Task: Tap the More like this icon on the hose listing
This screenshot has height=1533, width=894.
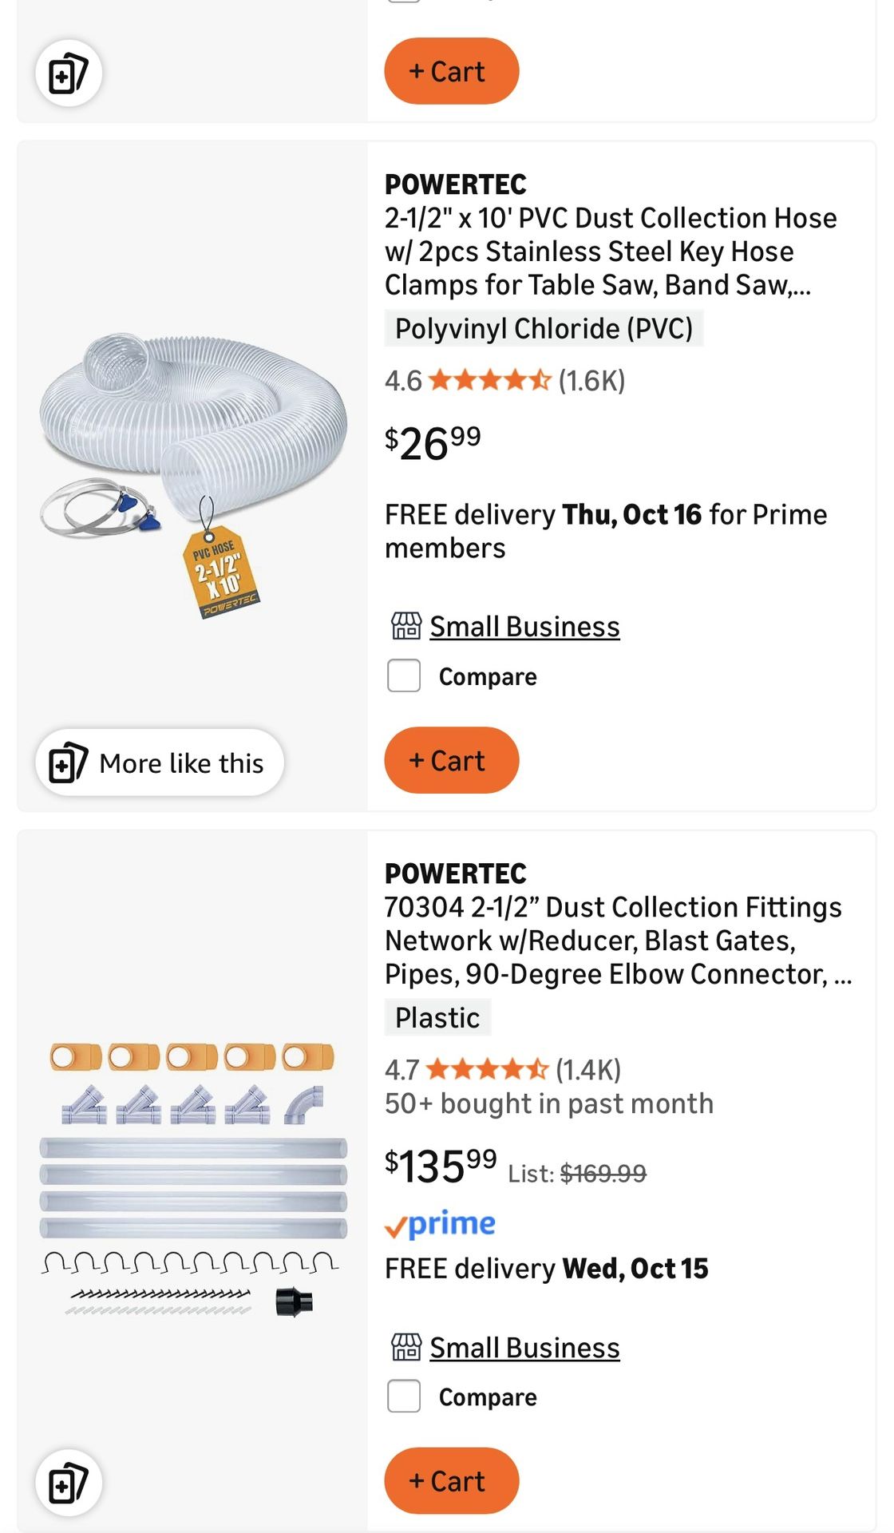Action: (x=68, y=763)
